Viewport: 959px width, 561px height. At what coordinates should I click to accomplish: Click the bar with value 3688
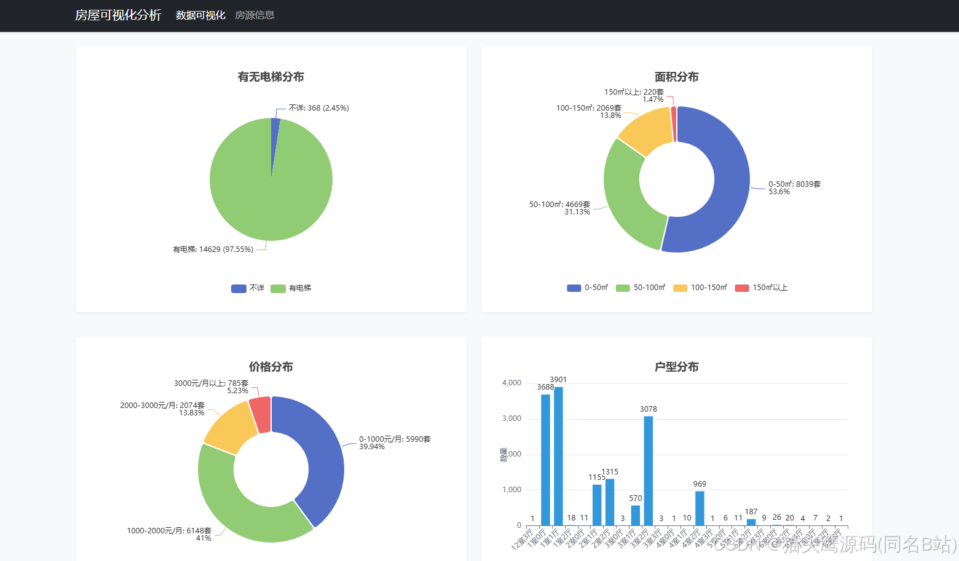click(545, 460)
